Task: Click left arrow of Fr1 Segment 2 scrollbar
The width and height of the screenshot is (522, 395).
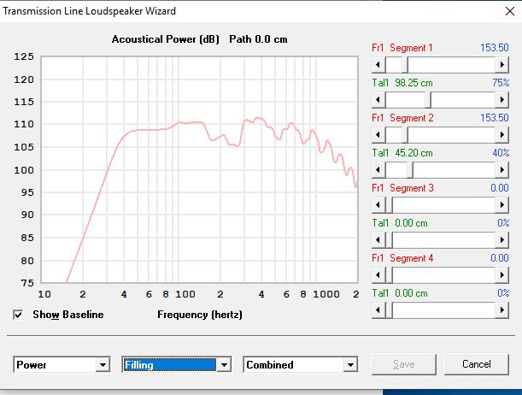Action: click(378, 135)
